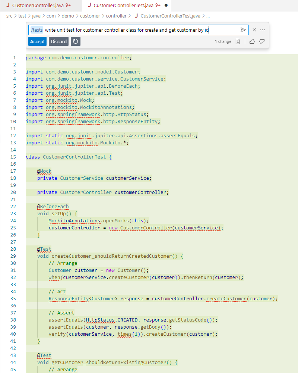
Task: Click the assertEquals HttpStatus.CREATED line
Action: tap(133, 320)
